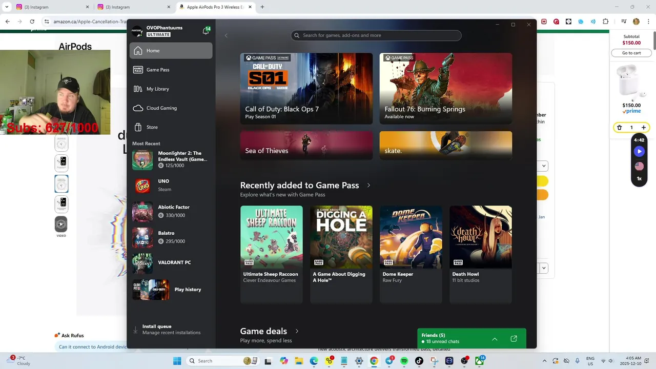This screenshot has width=656, height=369.
Task: Click the microphone icon in system tray
Action: (578, 361)
